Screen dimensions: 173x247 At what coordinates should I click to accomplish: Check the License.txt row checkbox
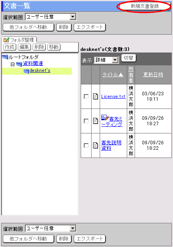(x=86, y=96)
